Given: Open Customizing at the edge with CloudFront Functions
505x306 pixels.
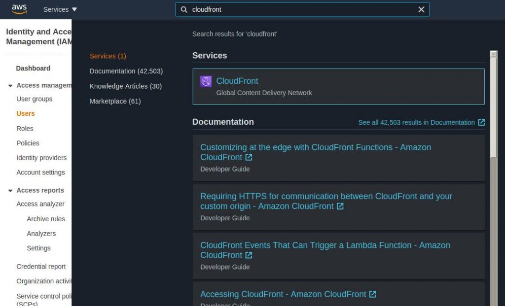Looking at the screenshot, I should pos(316,152).
